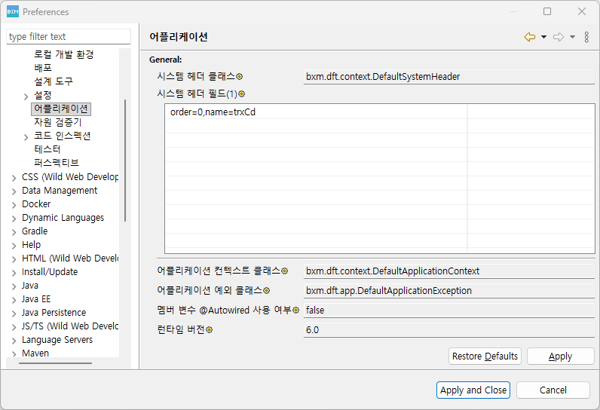This screenshot has height=410, width=600.
Task: Select Gradle in the preferences tree
Action: (x=35, y=231)
